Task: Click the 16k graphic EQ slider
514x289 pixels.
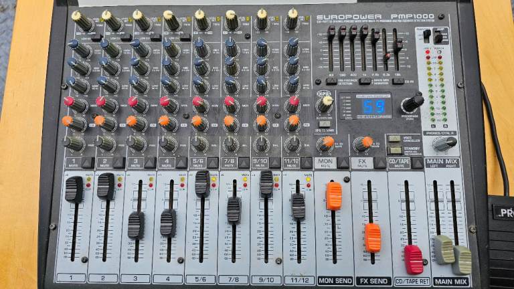Action: tap(398, 44)
